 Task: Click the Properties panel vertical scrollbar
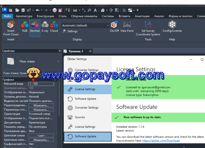coord(59,99)
